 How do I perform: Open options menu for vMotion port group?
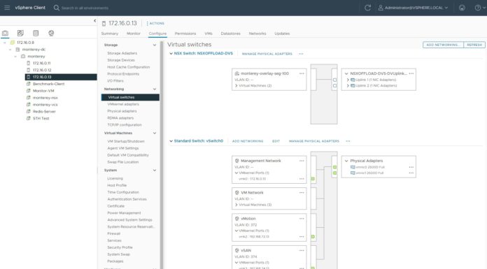[302, 219]
